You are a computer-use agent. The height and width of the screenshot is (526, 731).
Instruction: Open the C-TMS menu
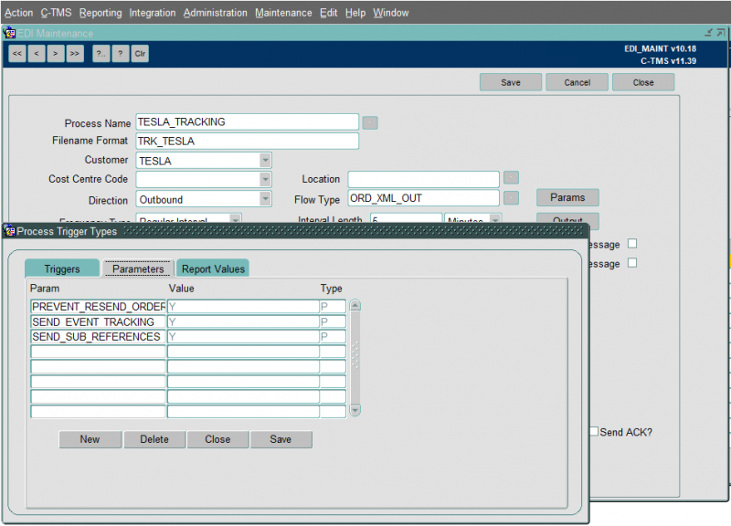click(56, 13)
